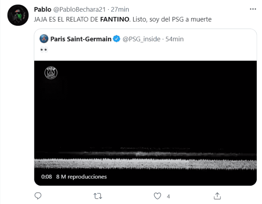The height and width of the screenshot is (204, 262).
Task: Click the PSG logo watermark in video
Action: (x=51, y=73)
